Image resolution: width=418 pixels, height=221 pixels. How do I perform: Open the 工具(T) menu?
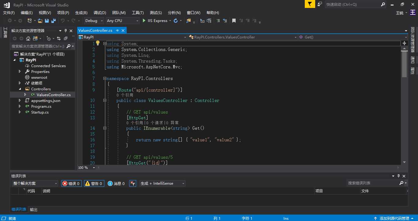[x=138, y=13]
